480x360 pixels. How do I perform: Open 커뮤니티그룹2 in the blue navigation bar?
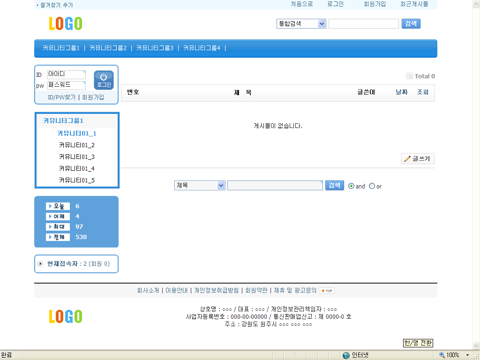pos(108,48)
